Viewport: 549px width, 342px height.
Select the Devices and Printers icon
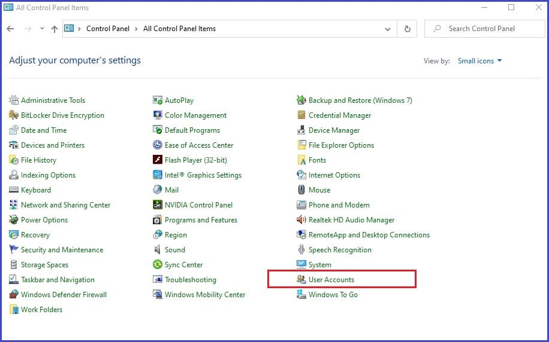pyautogui.click(x=14, y=145)
